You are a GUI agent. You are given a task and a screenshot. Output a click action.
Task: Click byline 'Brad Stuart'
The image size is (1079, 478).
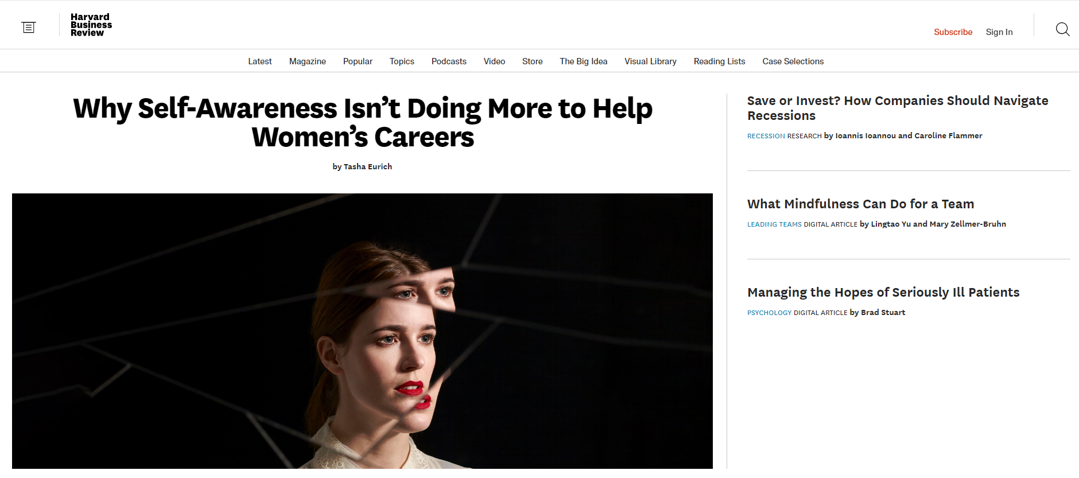pyautogui.click(x=883, y=312)
